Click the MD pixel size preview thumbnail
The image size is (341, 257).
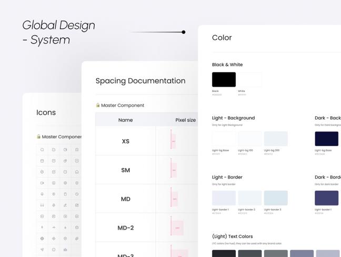coord(174,199)
